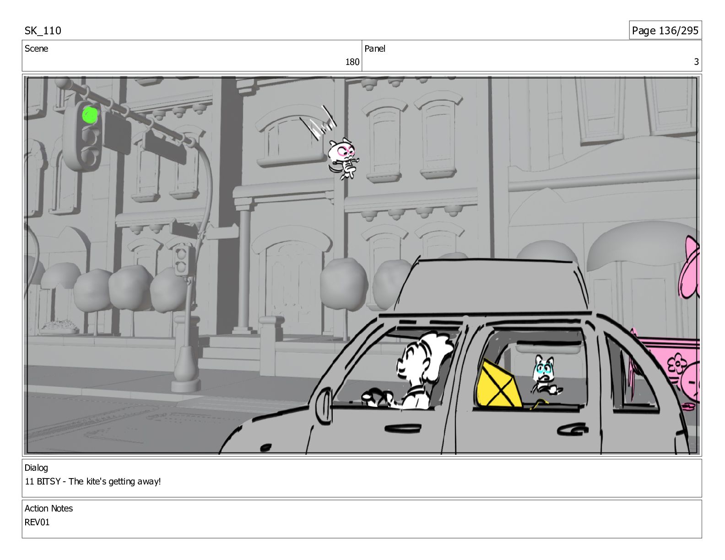This screenshot has height=560, width=725.
Task: Click the panel number 3
Action: click(x=696, y=62)
